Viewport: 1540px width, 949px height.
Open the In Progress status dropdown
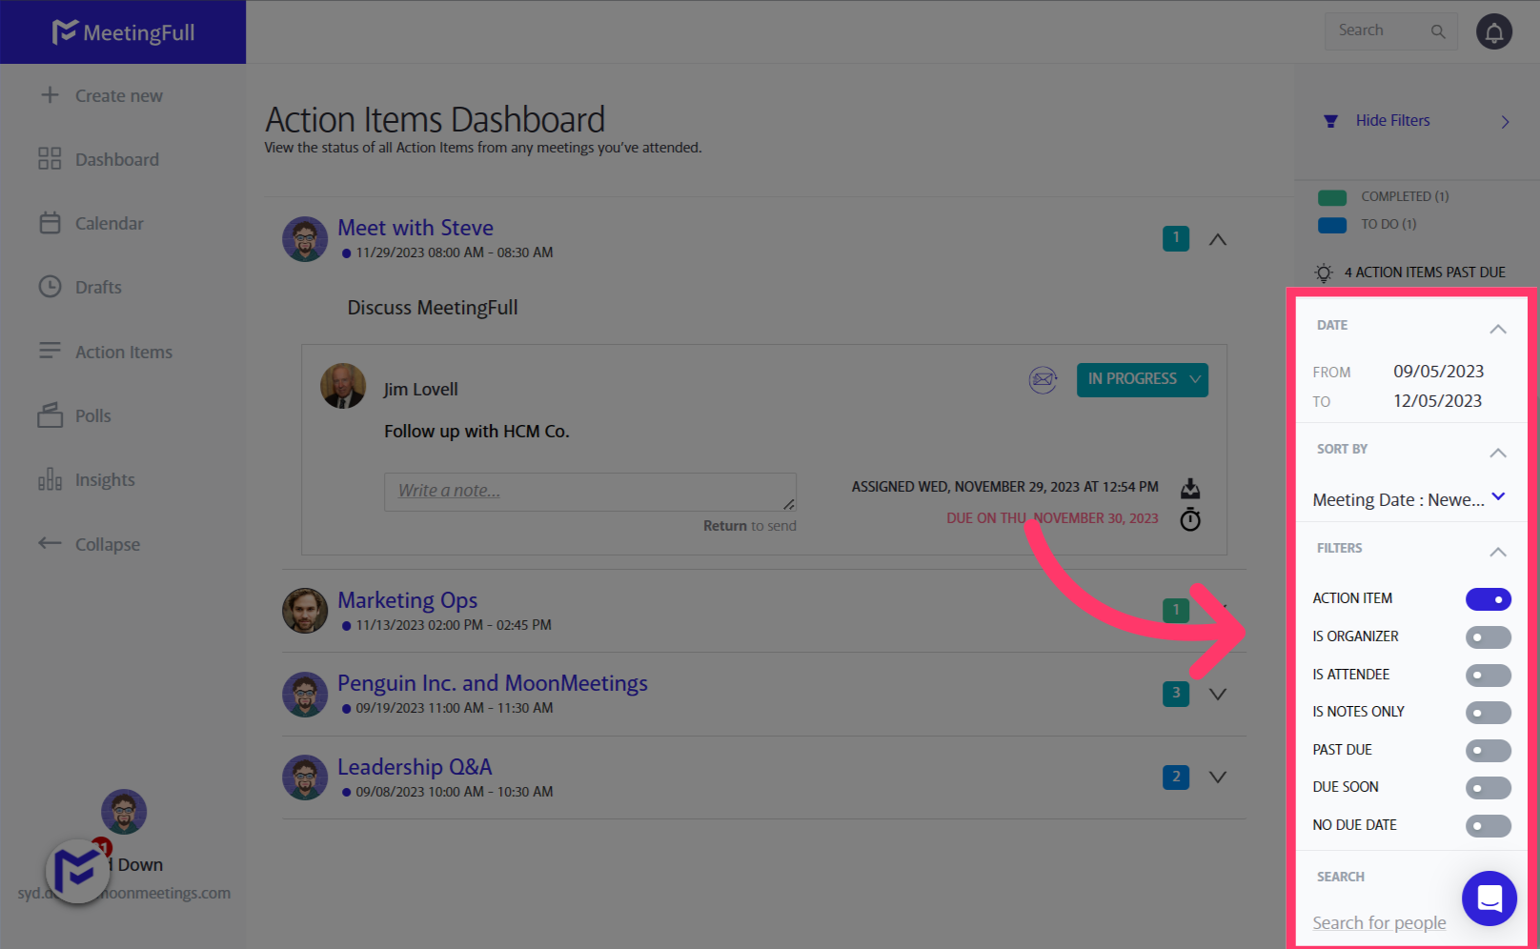point(1142,379)
